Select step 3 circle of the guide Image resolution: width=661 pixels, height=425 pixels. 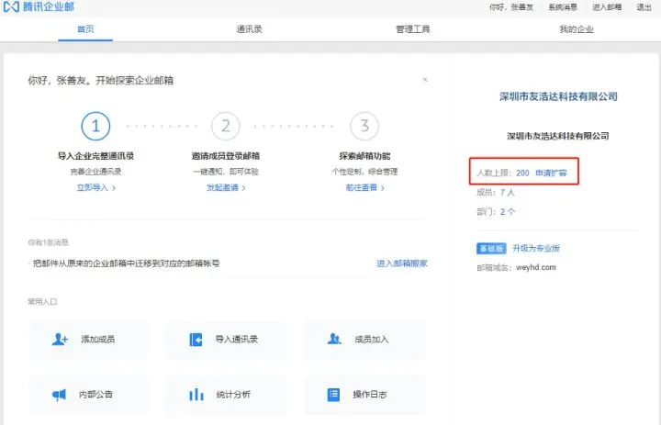[364, 126]
